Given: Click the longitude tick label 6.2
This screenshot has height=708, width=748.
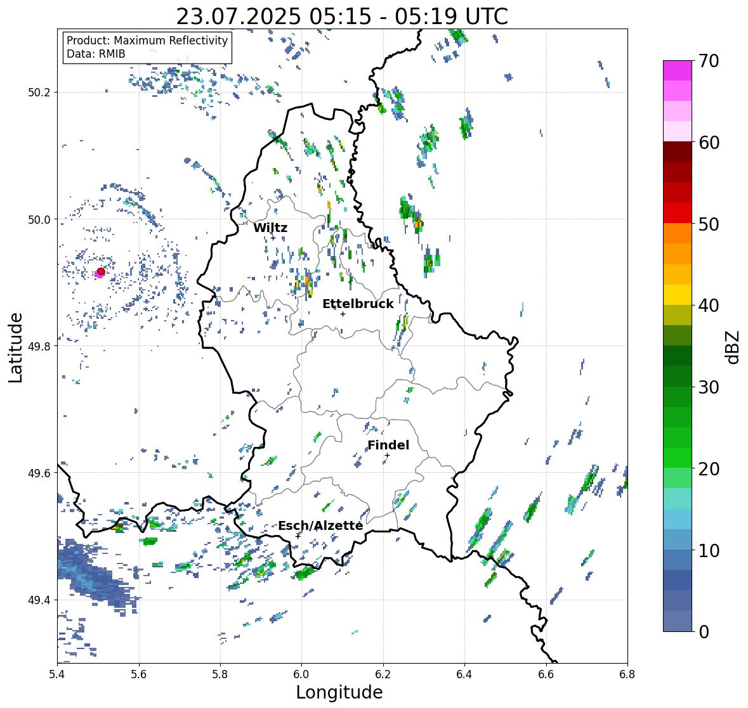Looking at the screenshot, I should point(383,674).
